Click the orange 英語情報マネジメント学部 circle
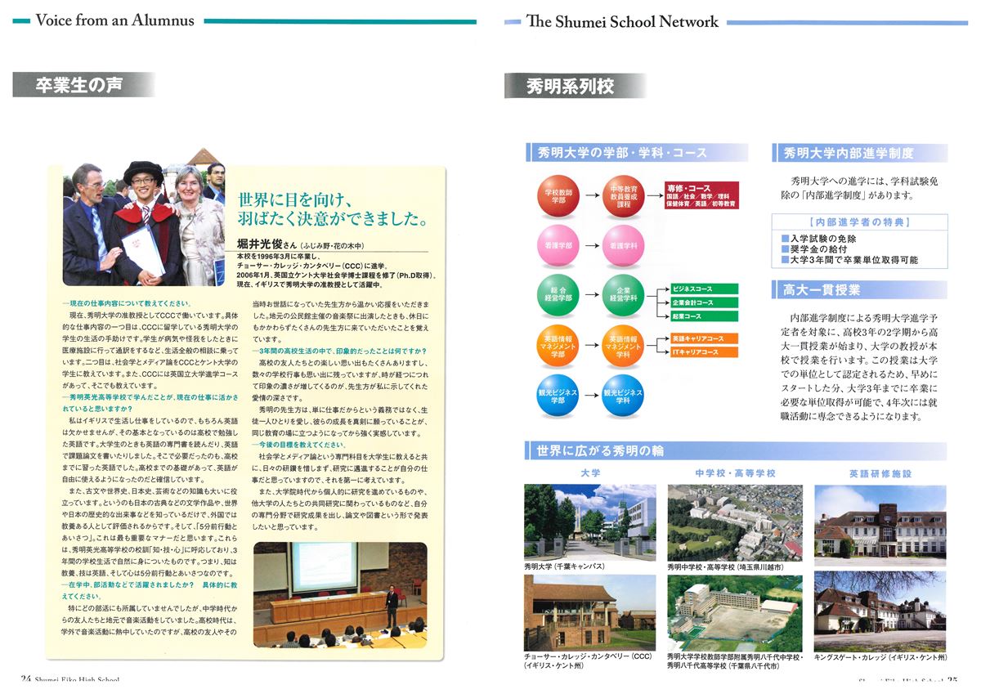Image resolution: width=981 pixels, height=694 pixels. (x=559, y=345)
